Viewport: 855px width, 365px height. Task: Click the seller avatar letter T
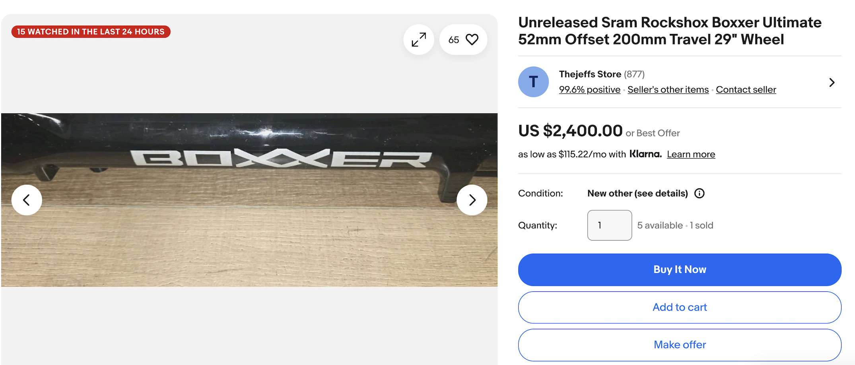[533, 82]
